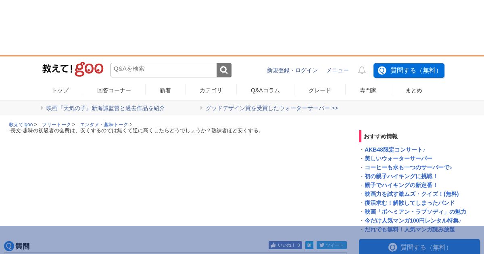Click the Hatena B! bookmark icon
This screenshot has height=254, width=484.
point(309,245)
